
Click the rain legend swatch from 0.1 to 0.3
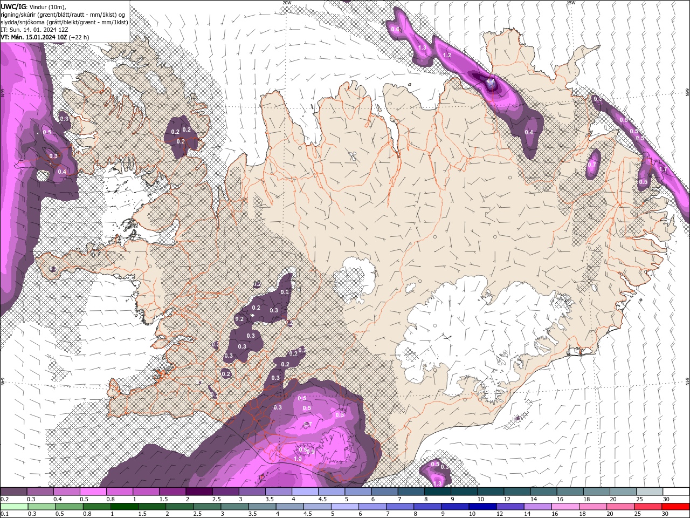click(15, 507)
